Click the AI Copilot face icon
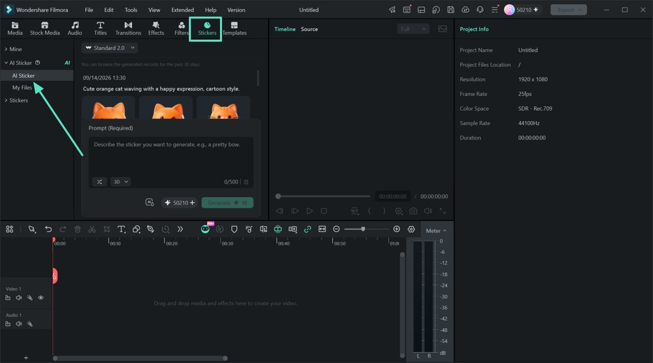Viewport: 653px width, 363px height. [x=205, y=229]
